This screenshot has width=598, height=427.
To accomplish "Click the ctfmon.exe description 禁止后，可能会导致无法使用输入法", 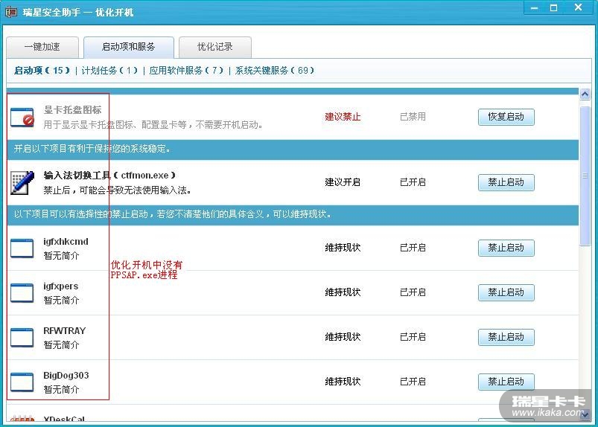I will tap(117, 190).
